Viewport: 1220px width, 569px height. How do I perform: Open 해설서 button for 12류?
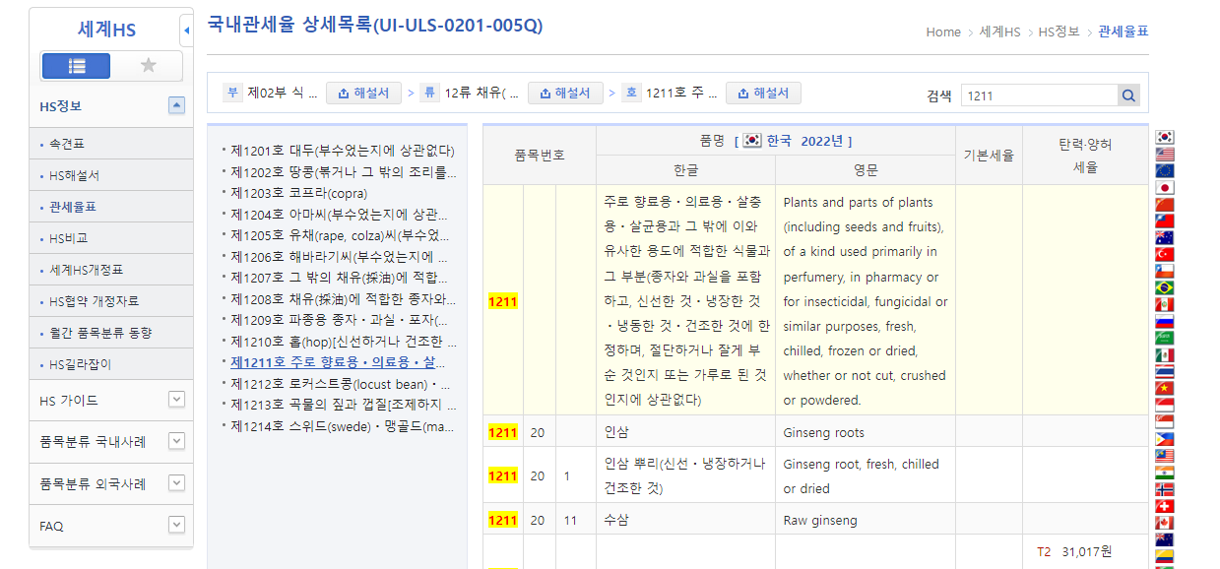pyautogui.click(x=565, y=94)
